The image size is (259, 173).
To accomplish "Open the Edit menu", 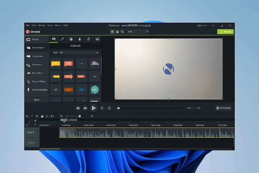I will pos(34,25).
